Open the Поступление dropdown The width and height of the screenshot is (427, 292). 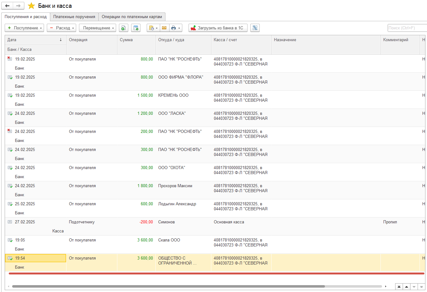(x=24, y=28)
